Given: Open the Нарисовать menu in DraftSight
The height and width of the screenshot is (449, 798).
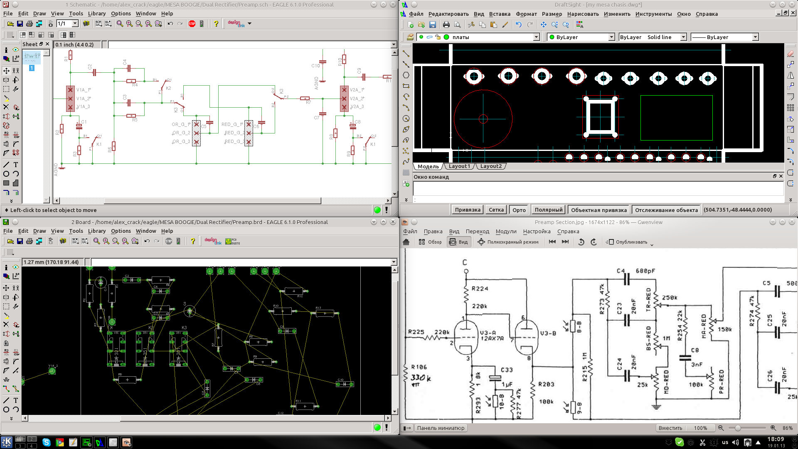Looking at the screenshot, I should [583, 14].
